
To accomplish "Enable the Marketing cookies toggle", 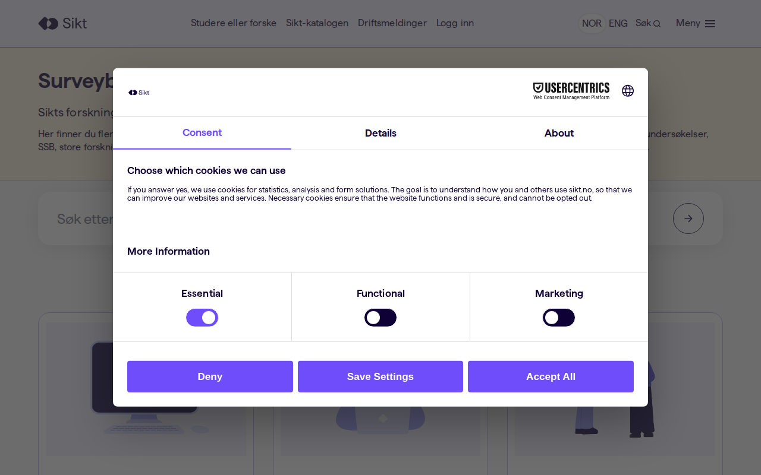I will click(x=559, y=317).
